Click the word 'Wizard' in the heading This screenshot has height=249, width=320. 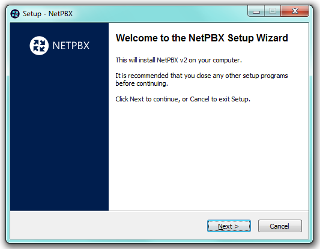point(272,38)
